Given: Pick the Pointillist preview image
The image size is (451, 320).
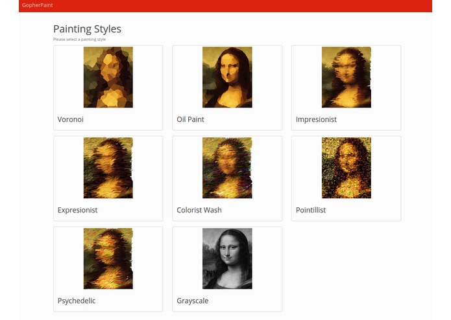Looking at the screenshot, I should pos(347,168).
